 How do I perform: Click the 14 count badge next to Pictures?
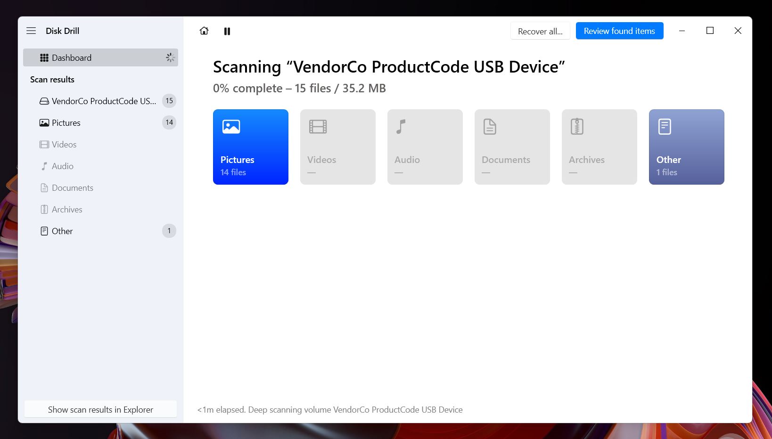tap(169, 122)
